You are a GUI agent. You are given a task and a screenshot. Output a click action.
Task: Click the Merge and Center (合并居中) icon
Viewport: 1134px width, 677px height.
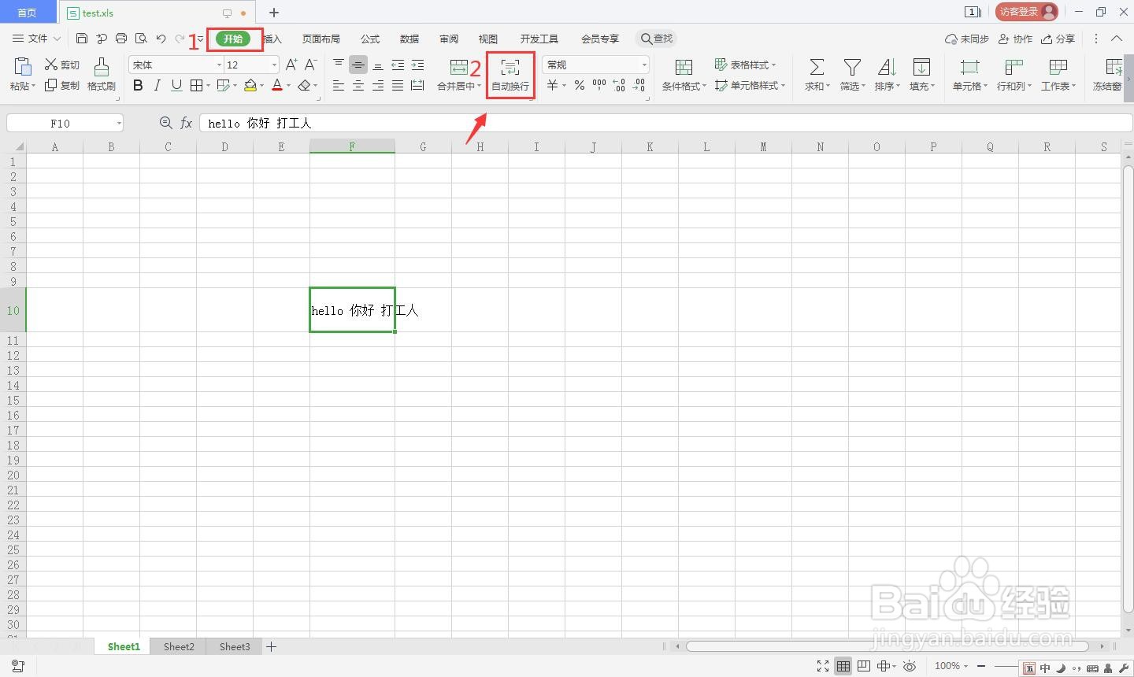coord(458,68)
